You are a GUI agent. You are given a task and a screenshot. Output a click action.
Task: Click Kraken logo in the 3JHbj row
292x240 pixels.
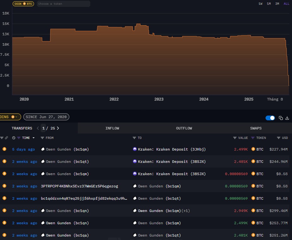click(x=135, y=149)
